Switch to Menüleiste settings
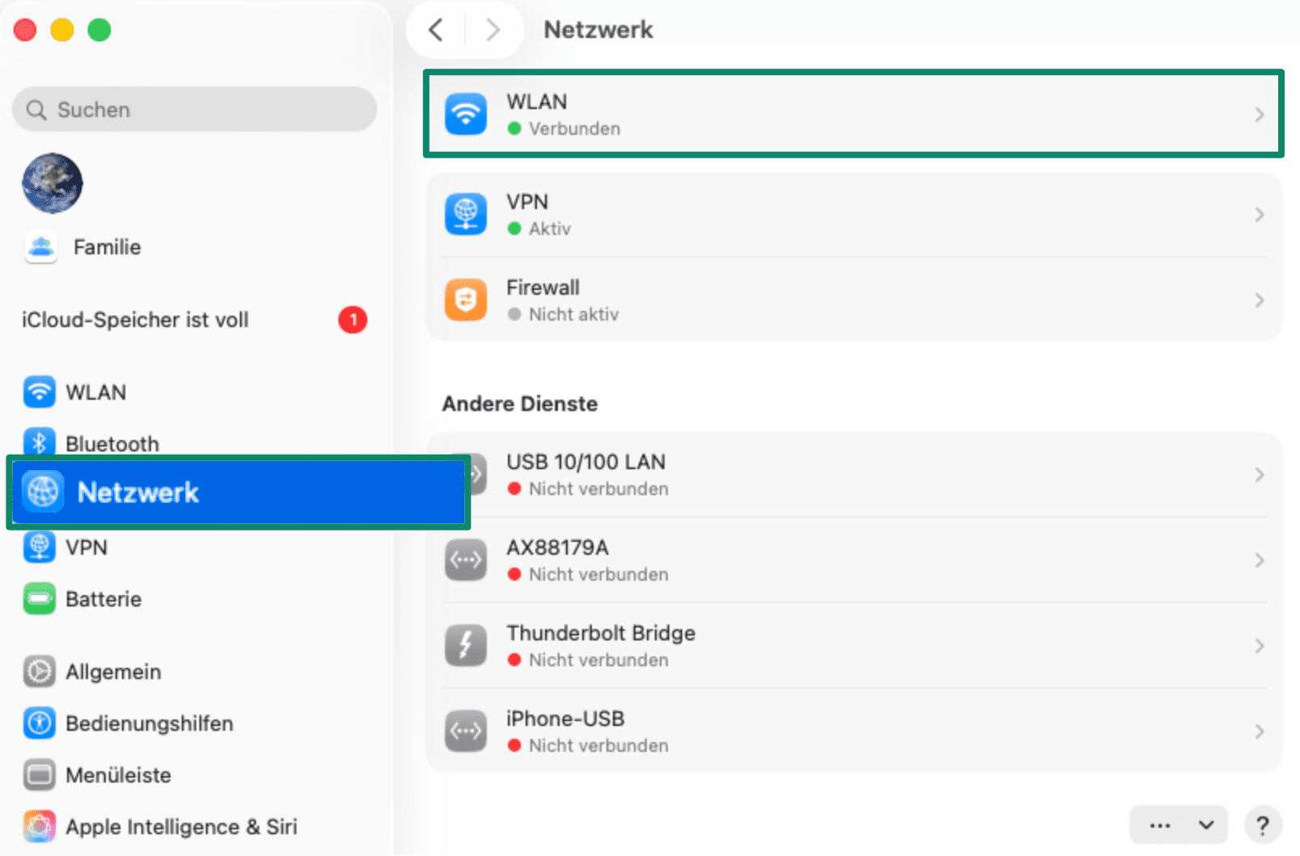This screenshot has height=856, width=1300. point(118,774)
